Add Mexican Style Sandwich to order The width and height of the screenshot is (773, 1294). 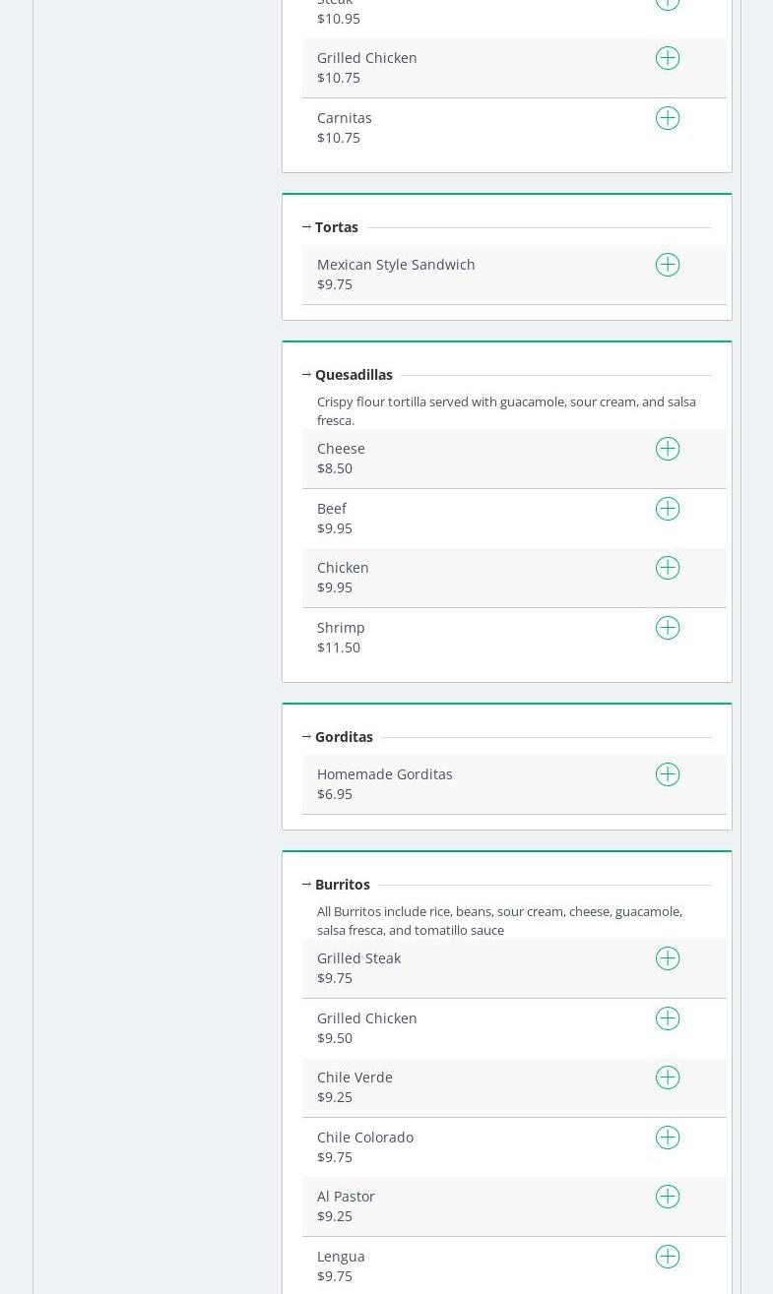coord(668,265)
